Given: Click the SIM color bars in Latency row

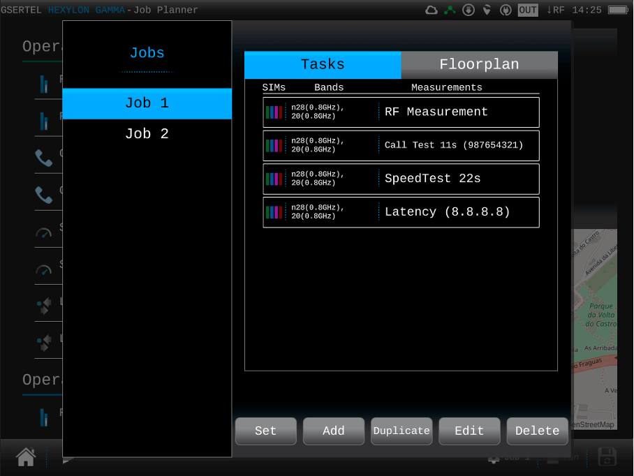Looking at the screenshot, I should pyautogui.click(x=274, y=212).
